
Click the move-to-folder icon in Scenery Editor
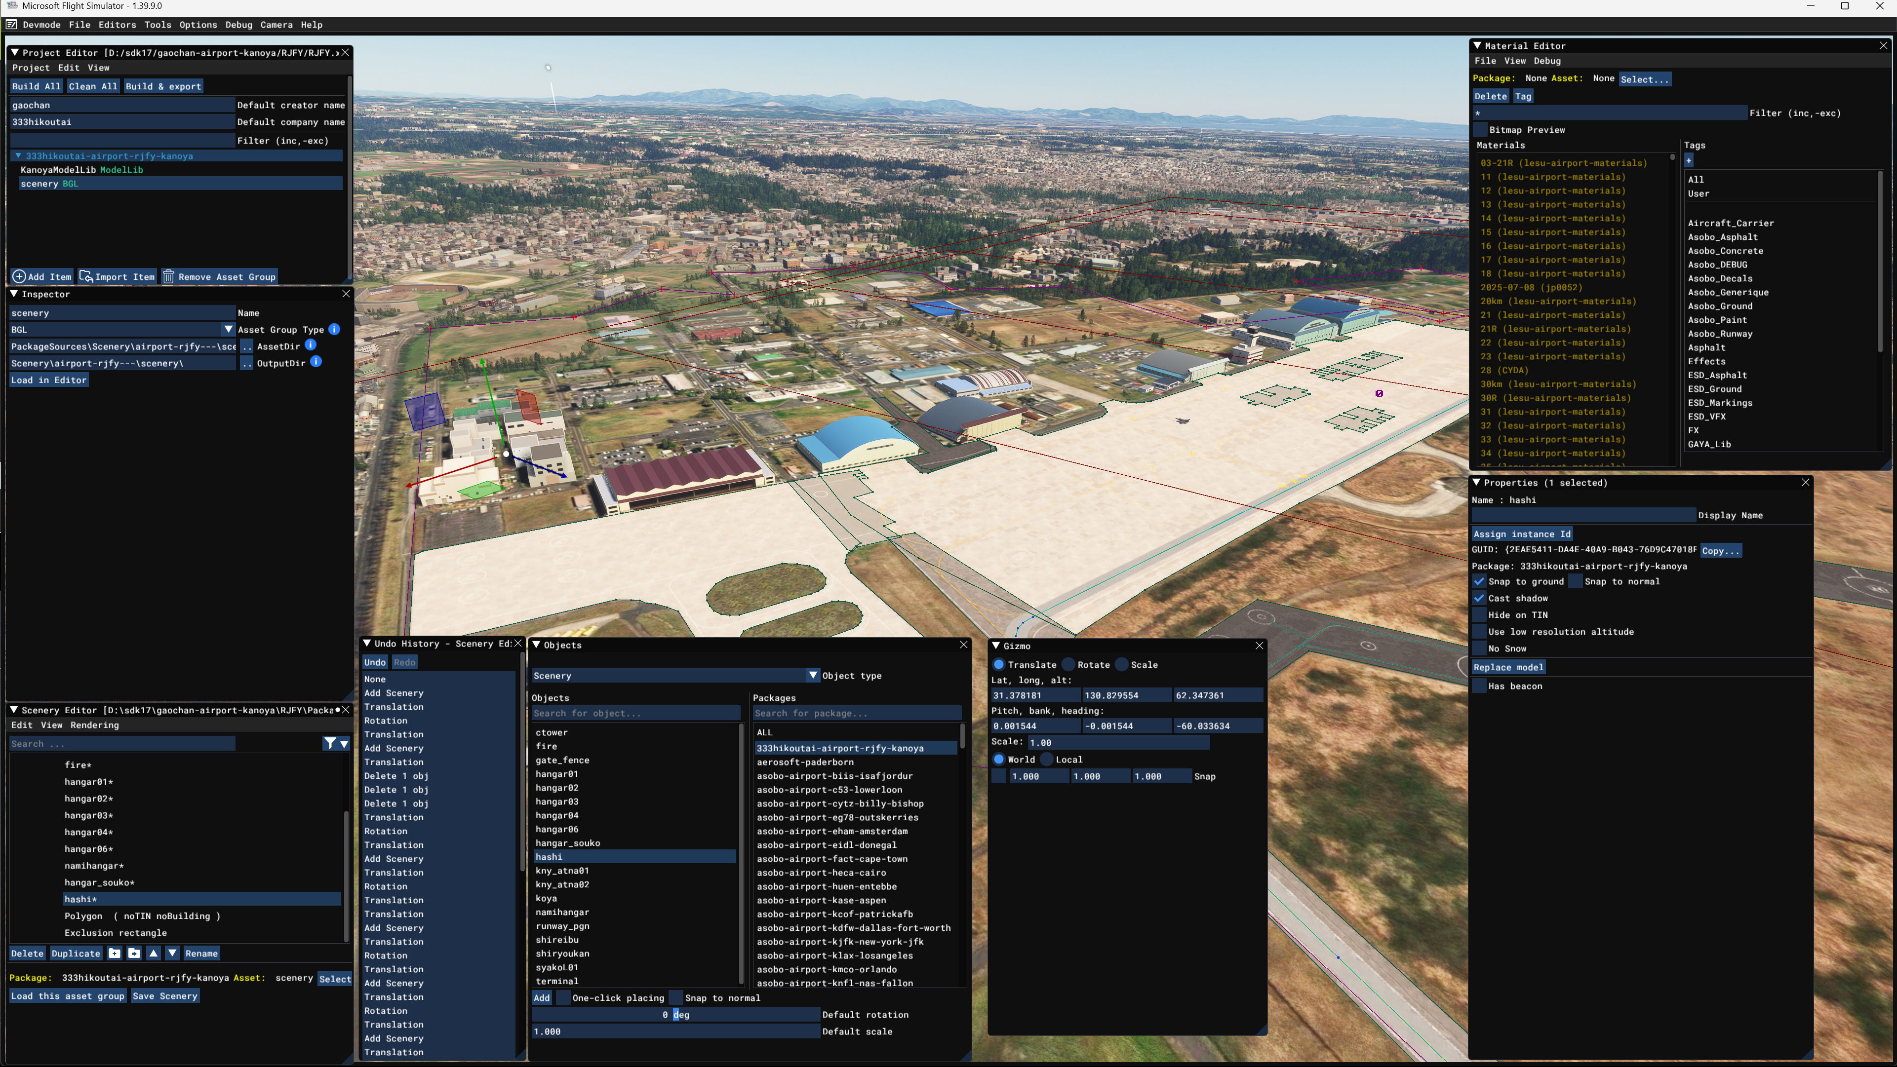coord(134,953)
